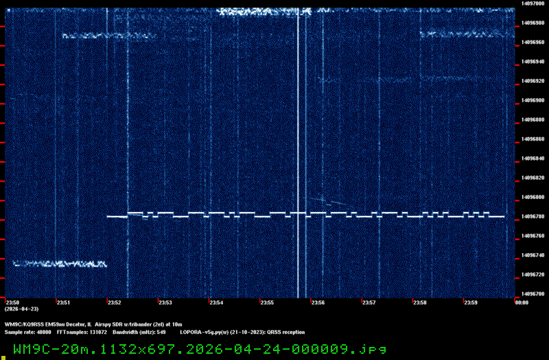This screenshot has width=549, height=360.
Task: Click the 14097000 frequency label
Action: click(x=533, y=3)
